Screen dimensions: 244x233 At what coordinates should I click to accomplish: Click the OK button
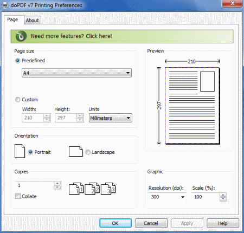point(115,223)
